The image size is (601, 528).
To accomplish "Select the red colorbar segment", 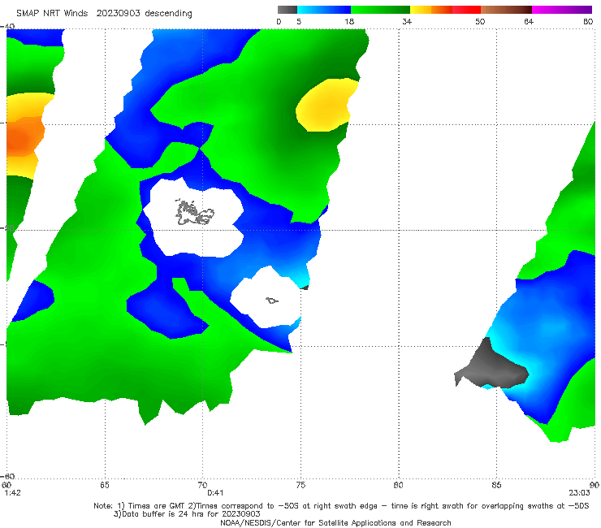I will (466, 10).
